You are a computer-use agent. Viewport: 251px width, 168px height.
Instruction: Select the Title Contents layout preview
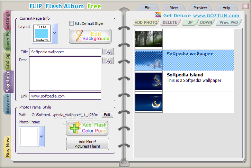[x=42, y=33]
